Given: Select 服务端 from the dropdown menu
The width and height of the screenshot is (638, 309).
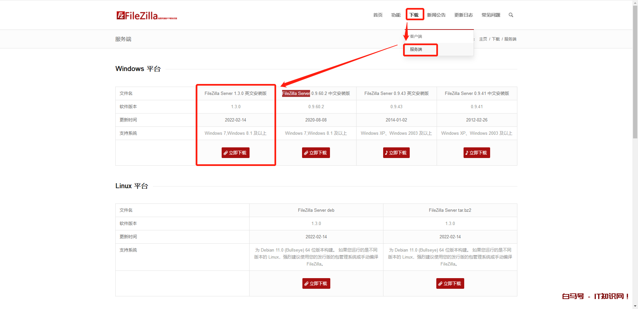Looking at the screenshot, I should (x=416, y=49).
